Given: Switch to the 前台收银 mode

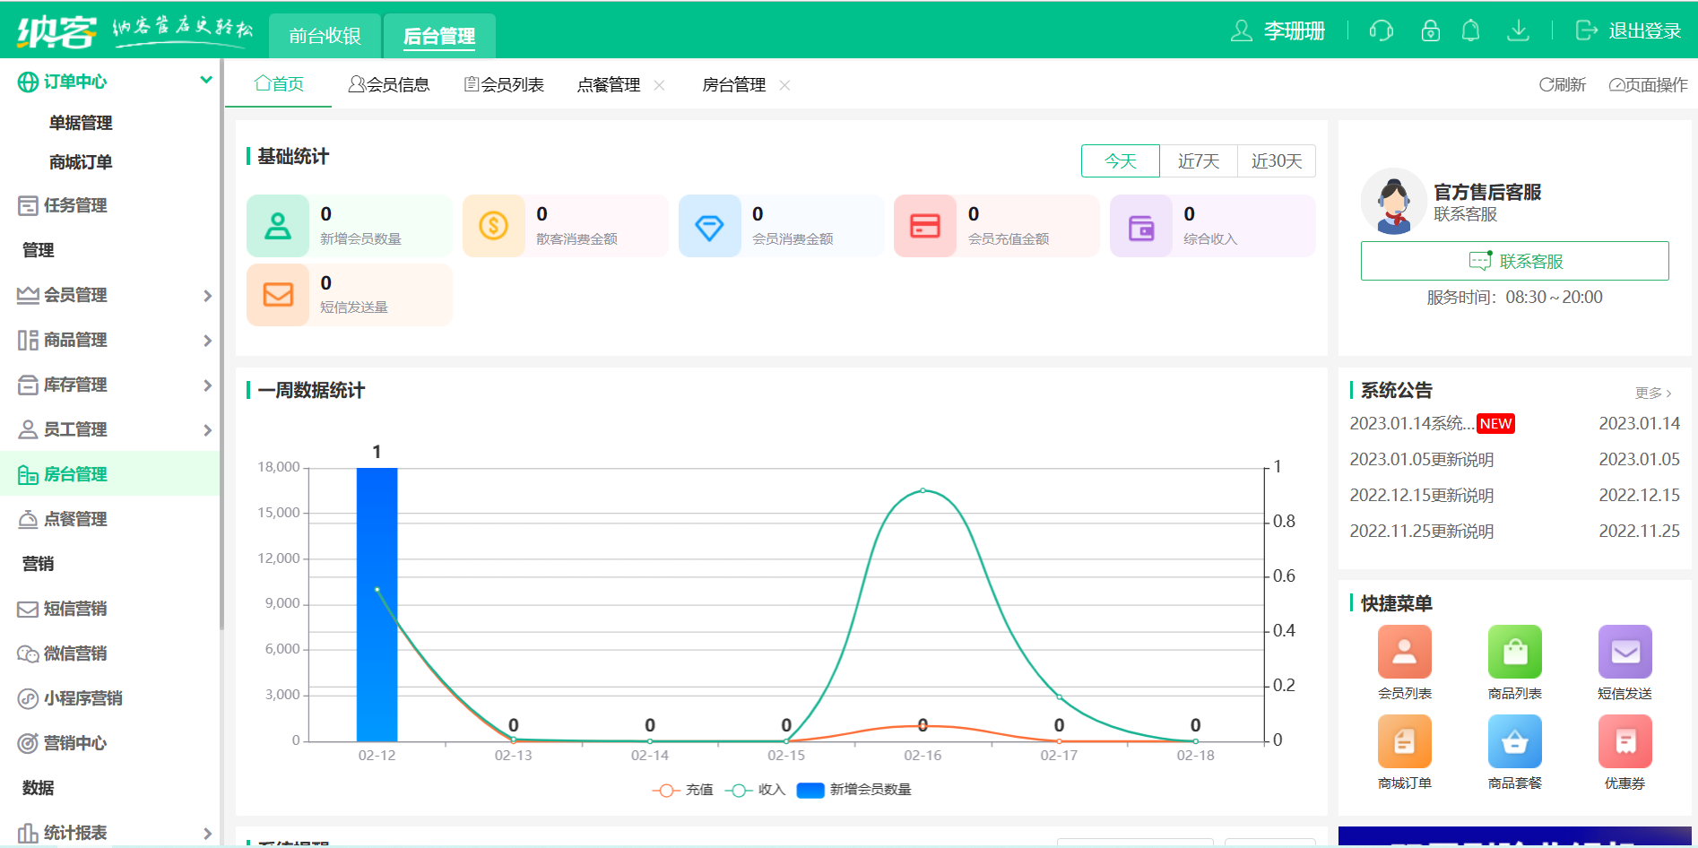Looking at the screenshot, I should [325, 36].
